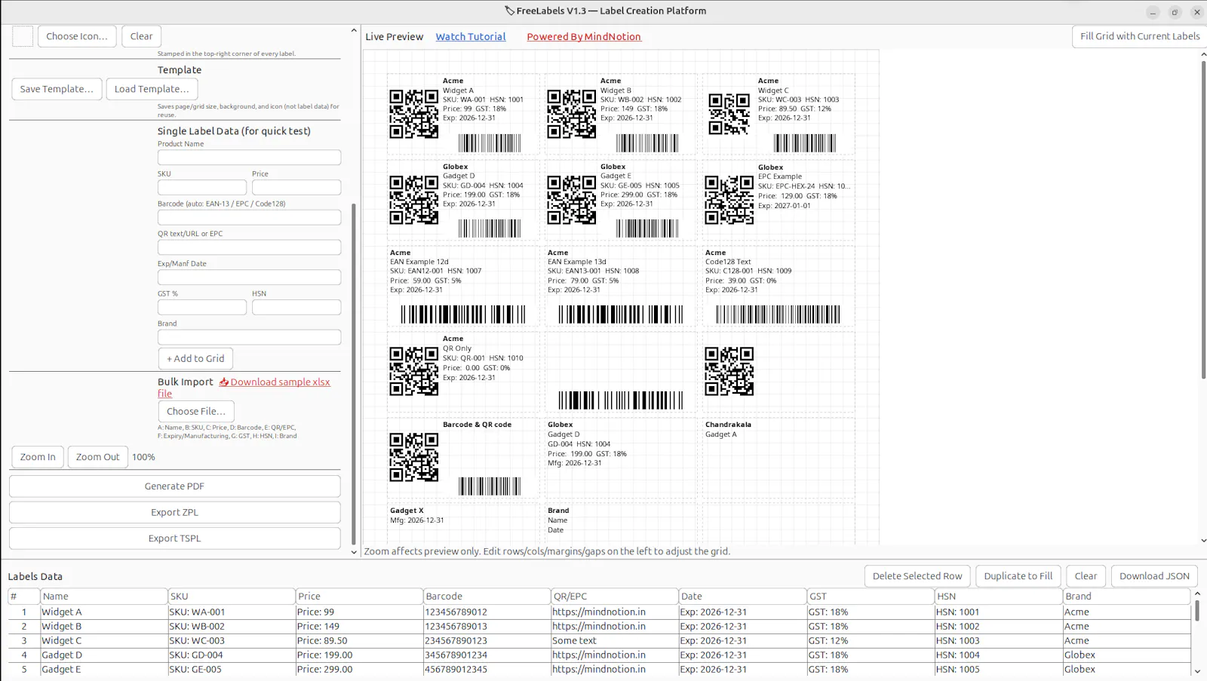
Task: Click the Live Preview heading label
Action: click(x=395, y=36)
